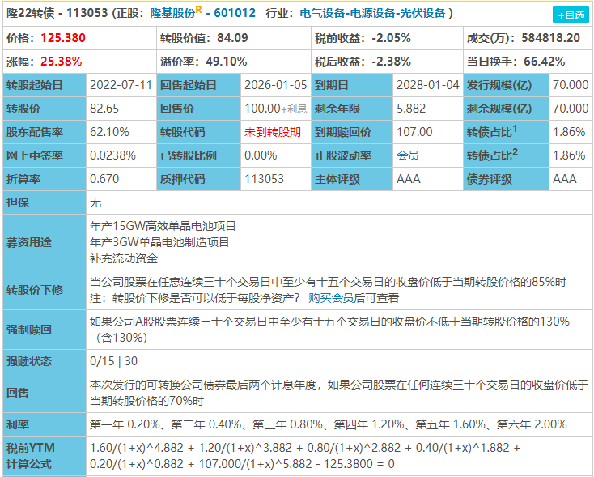Image resolution: width=594 pixels, height=477 pixels.
Task: Click the 主体评级 header cell
Action: click(352, 179)
